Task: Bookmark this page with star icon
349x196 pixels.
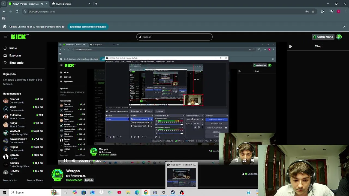Action: coord(313,11)
